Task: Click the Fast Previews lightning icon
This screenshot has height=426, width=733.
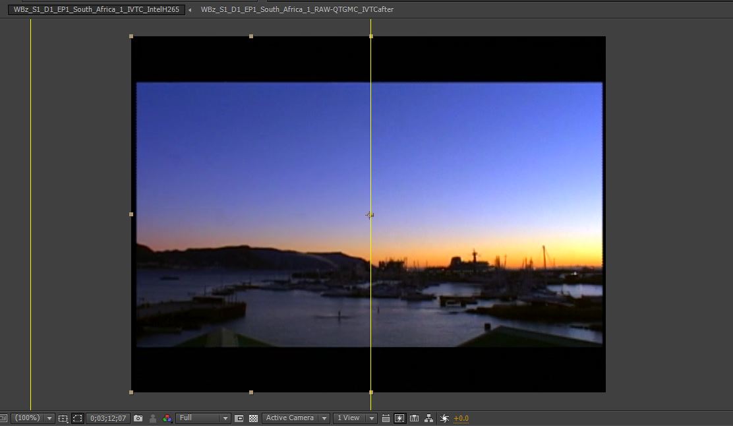Action: point(399,418)
